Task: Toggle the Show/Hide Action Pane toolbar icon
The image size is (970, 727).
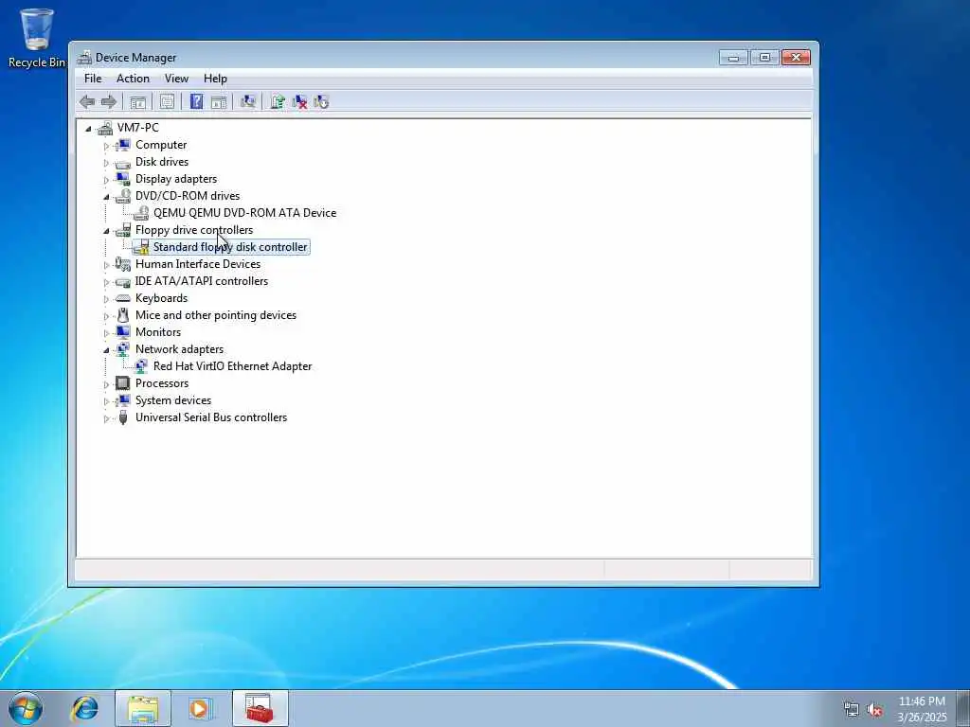Action: pos(219,102)
